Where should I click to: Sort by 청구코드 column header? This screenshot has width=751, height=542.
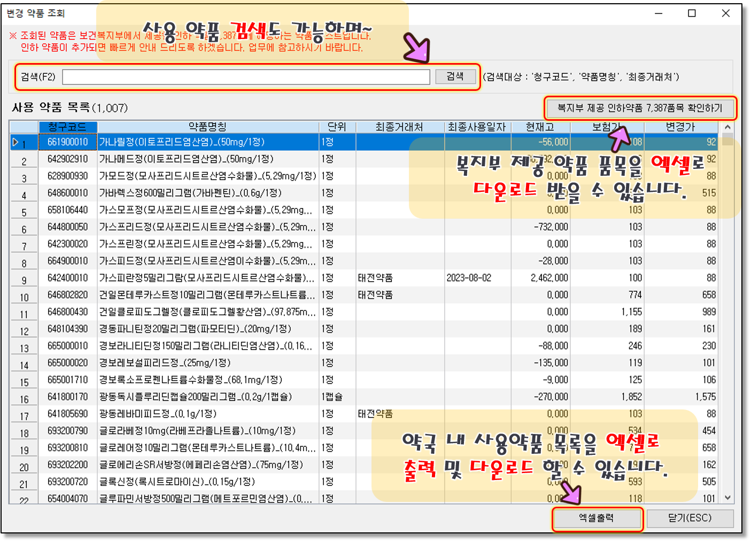click(x=67, y=127)
